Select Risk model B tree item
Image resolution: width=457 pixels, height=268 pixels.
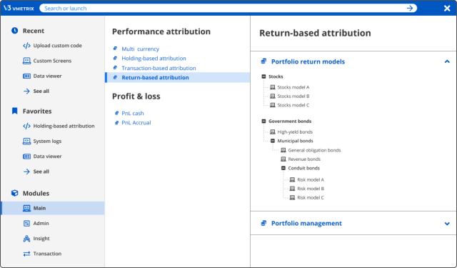pyautogui.click(x=311, y=189)
